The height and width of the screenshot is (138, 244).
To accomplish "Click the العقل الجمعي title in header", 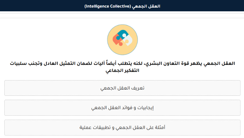I will (149, 6).
